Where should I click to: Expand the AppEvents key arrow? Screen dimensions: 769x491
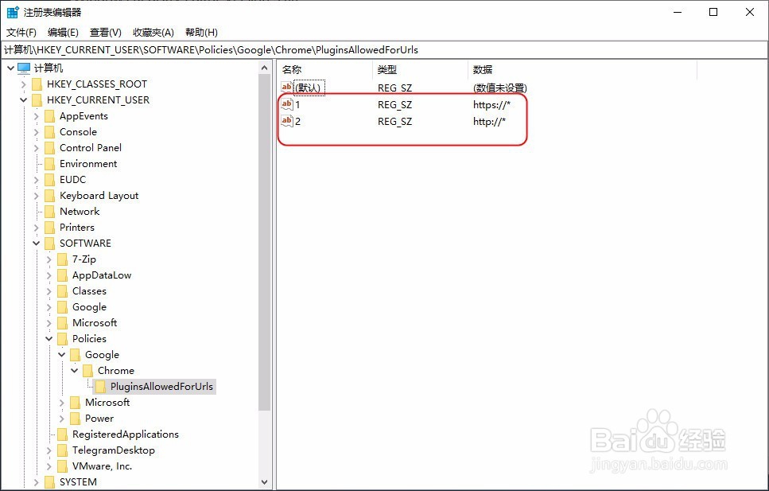pyautogui.click(x=36, y=116)
